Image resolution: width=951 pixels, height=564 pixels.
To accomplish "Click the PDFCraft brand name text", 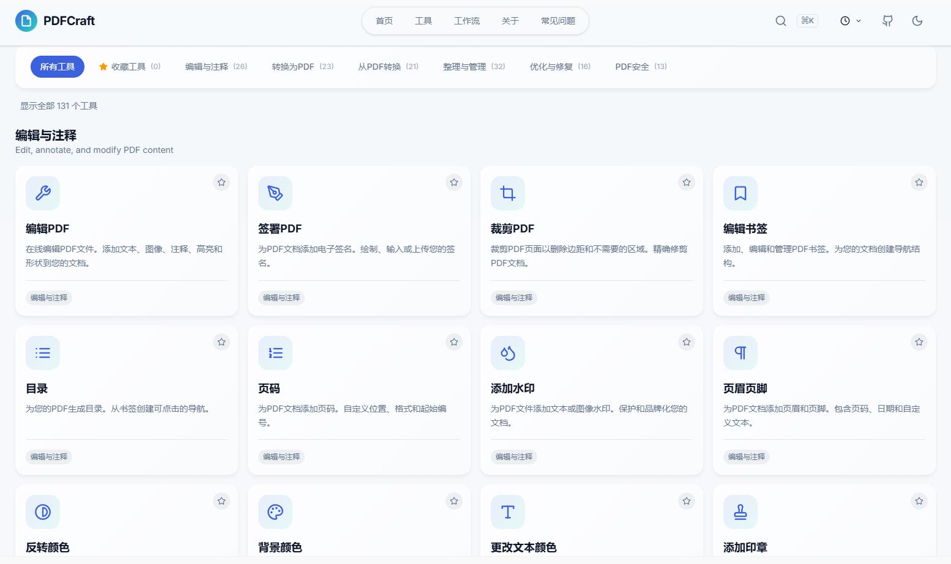I will (x=69, y=21).
